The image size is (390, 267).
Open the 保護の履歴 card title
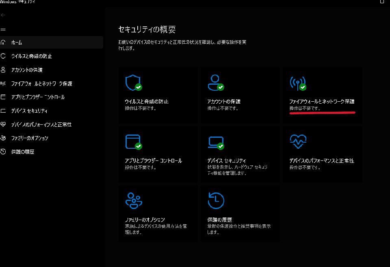[x=220, y=220]
